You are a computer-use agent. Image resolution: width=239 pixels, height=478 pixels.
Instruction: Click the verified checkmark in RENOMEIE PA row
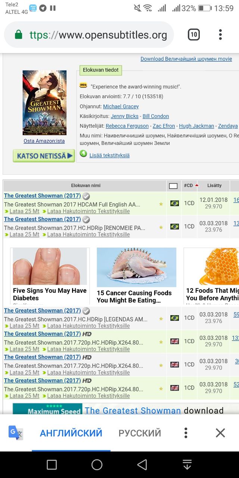tap(86, 220)
